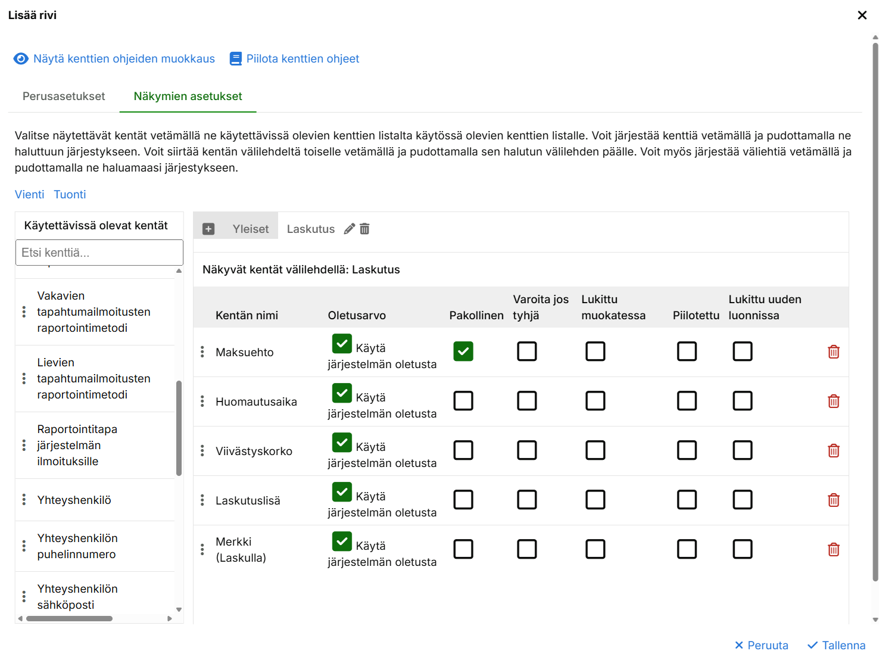The image size is (879, 660).
Task: Click the Vienti link
Action: click(x=29, y=195)
